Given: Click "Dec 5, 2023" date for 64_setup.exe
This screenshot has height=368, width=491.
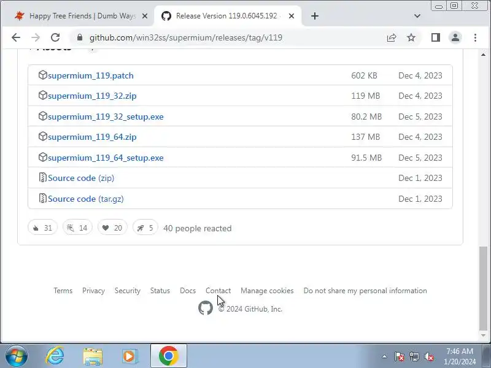Looking at the screenshot, I should click(x=420, y=158).
